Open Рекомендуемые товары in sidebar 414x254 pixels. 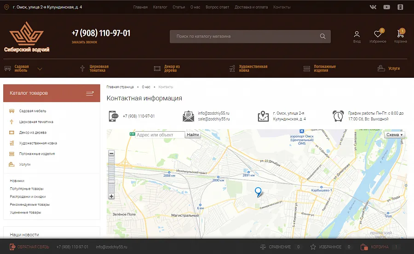coord(30,205)
